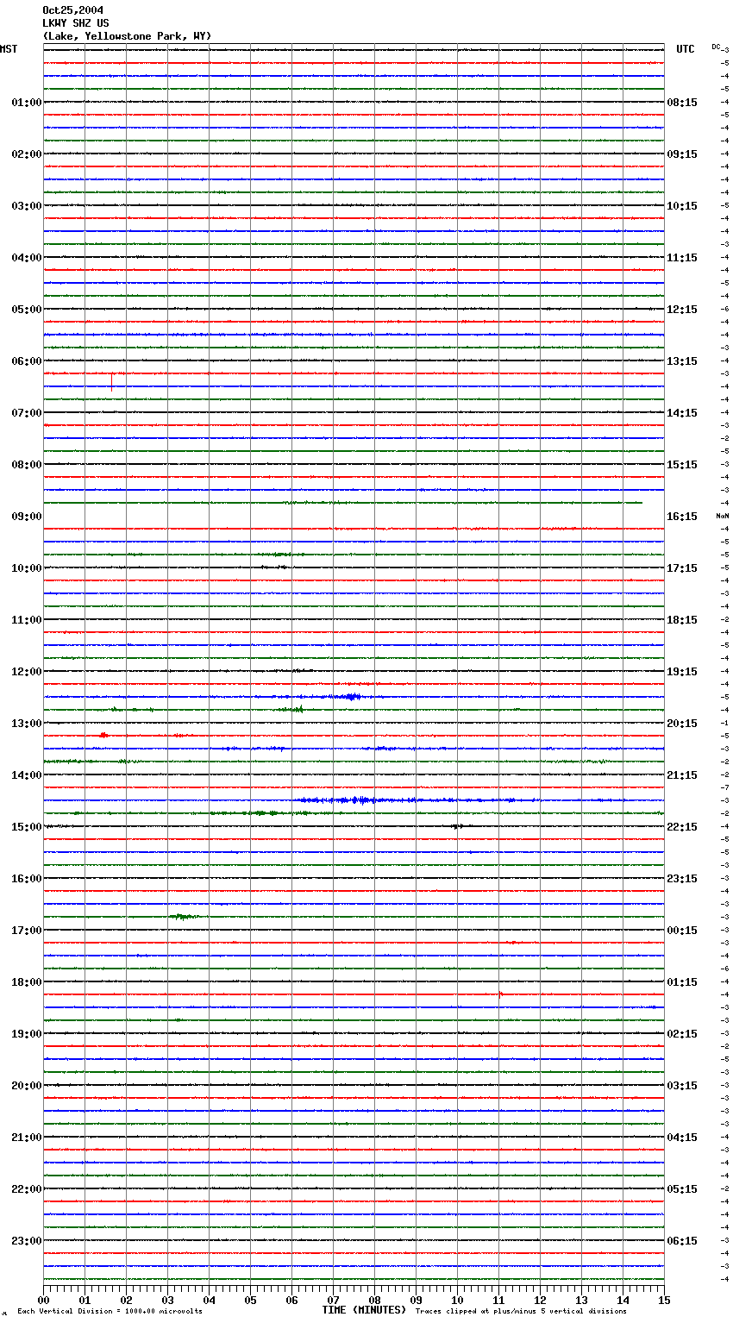The height and width of the screenshot is (1323, 733).
Task: Click the date text "Oct25,2004"
Action: tap(72, 10)
